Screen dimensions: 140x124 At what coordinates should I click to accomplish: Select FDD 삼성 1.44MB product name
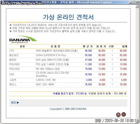[x=52, y=64]
